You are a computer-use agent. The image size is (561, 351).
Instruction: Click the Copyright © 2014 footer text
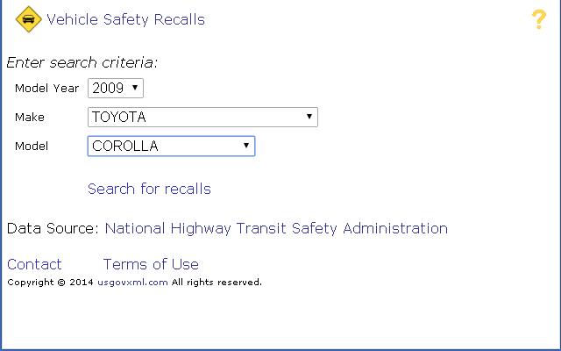tap(50, 283)
